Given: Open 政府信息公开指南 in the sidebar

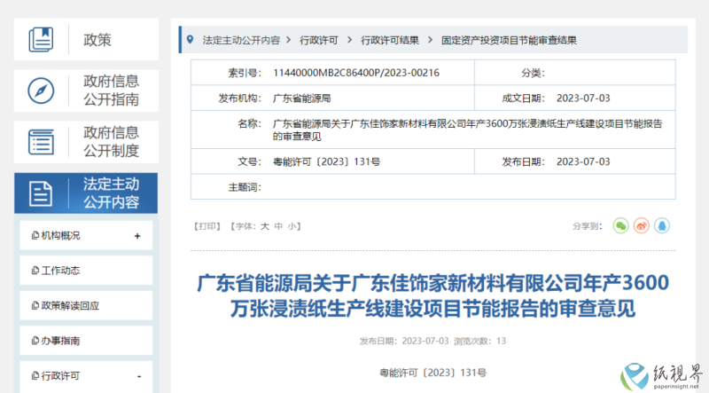Looking at the screenshot, I should pyautogui.click(x=86, y=90).
